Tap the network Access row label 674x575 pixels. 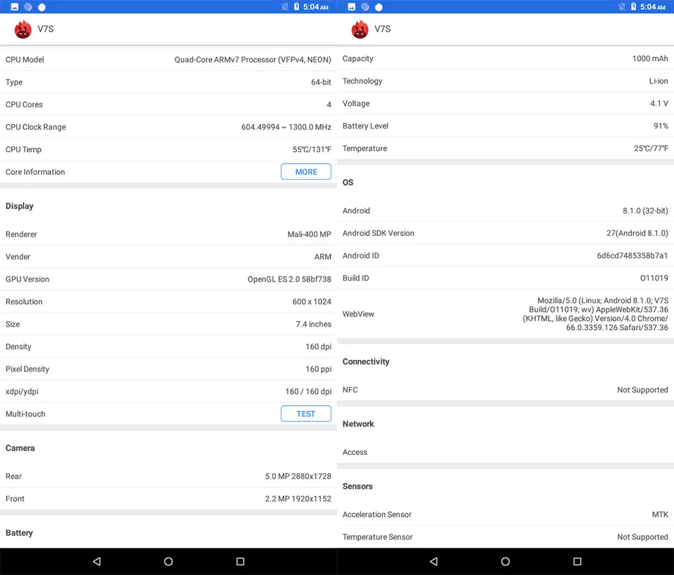coord(355,452)
